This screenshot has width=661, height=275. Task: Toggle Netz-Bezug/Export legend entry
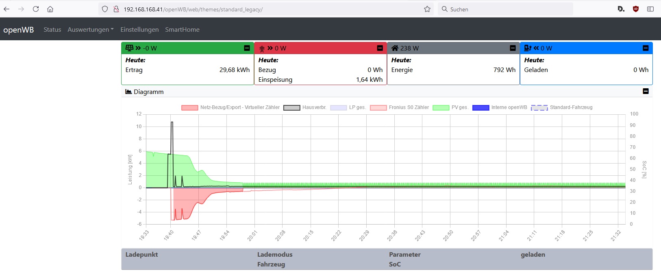230,107
